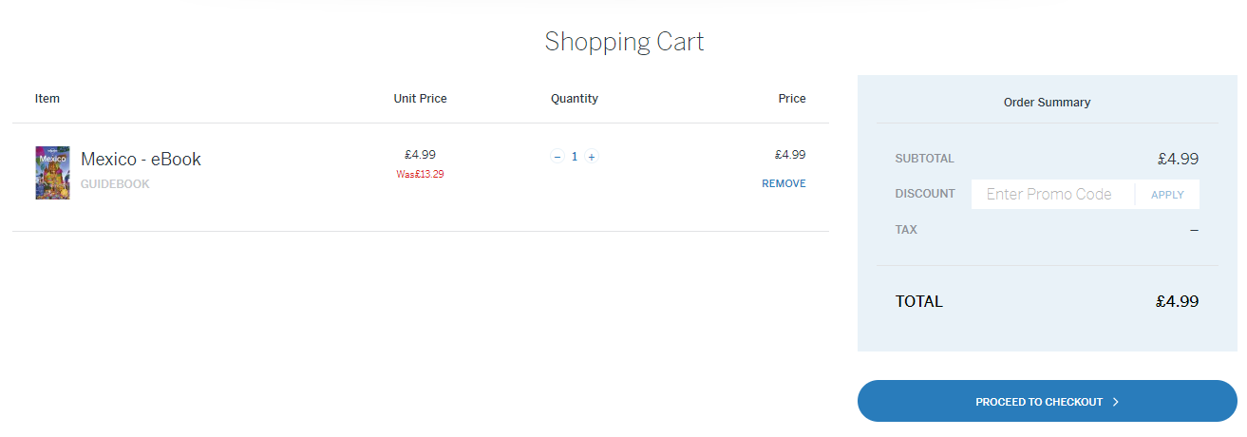Click the Item column header
This screenshot has height=437, width=1247.
pos(47,99)
